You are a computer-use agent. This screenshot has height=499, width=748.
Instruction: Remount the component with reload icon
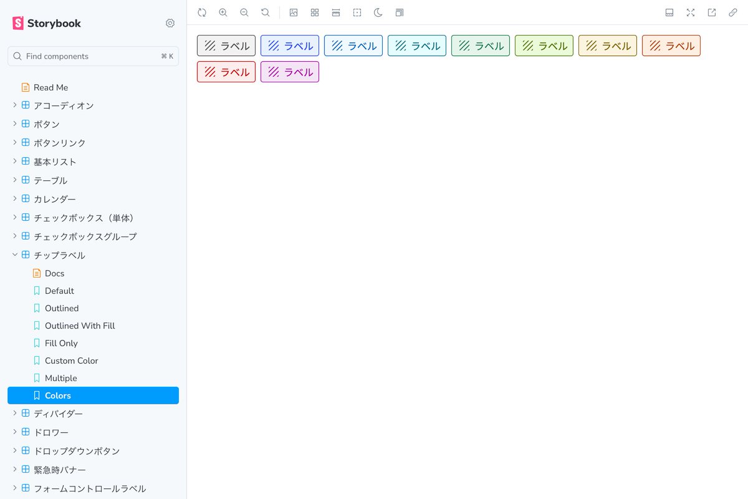202,12
